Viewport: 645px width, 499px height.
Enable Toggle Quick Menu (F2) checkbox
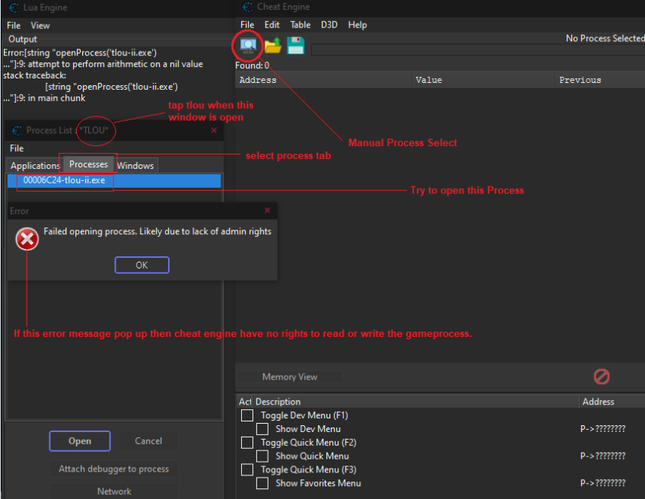pos(247,443)
